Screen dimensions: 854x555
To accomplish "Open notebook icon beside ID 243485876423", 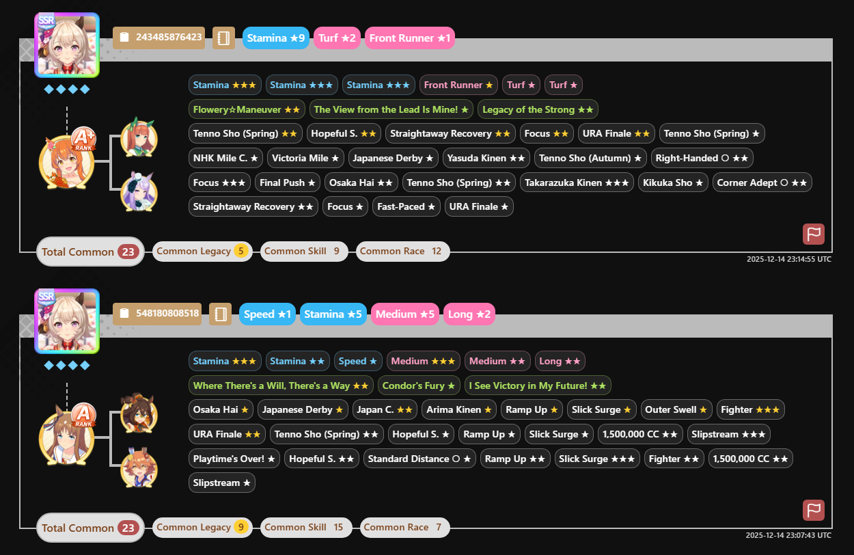I will [x=223, y=38].
